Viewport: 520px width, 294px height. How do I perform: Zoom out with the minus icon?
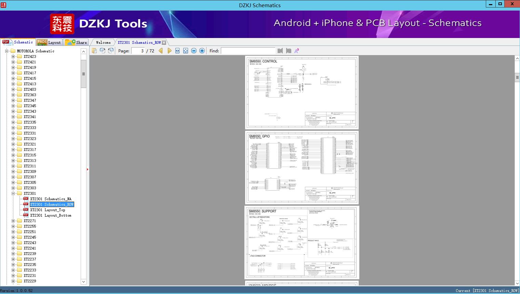(x=194, y=51)
